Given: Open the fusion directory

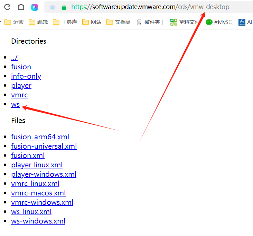Looking at the screenshot, I should pyautogui.click(x=21, y=67).
